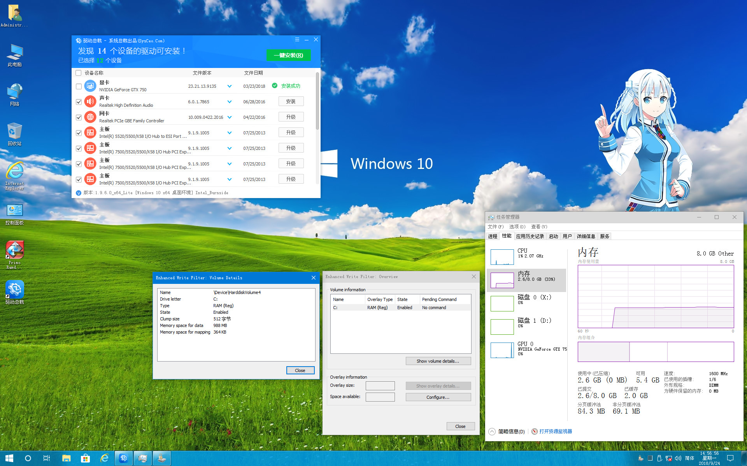Click 升级 for the Realtek PCIe GBE network card
This screenshot has height=466, width=747.
(x=291, y=117)
